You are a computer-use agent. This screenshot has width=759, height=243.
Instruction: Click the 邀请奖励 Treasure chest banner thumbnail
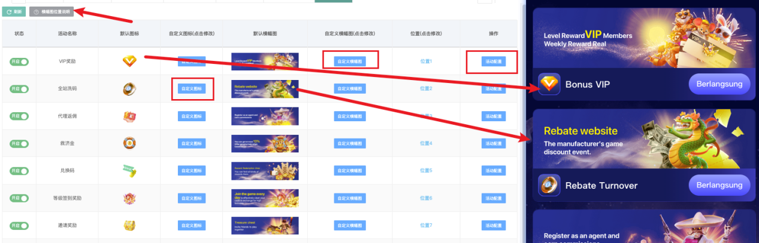click(265, 226)
